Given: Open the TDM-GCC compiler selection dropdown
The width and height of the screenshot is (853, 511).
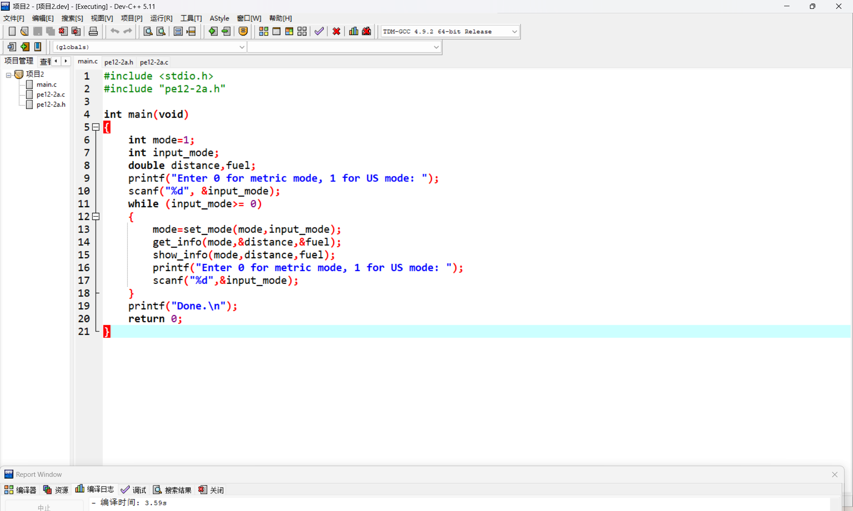Looking at the screenshot, I should click(514, 32).
